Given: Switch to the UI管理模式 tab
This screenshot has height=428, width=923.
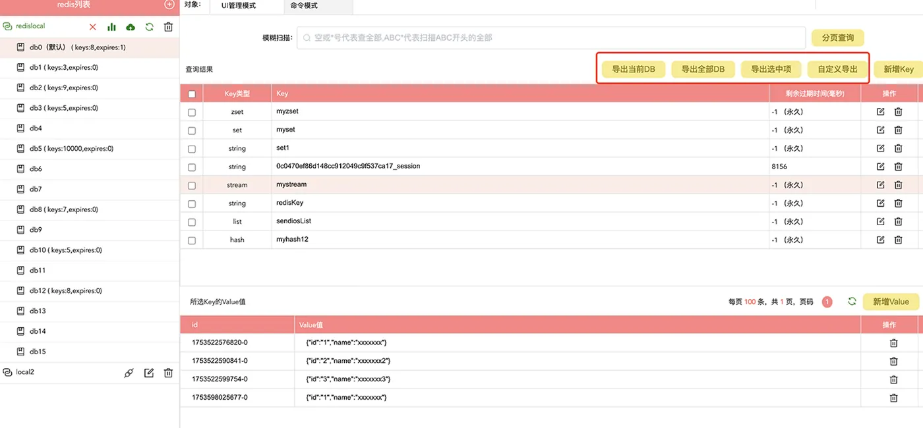Looking at the screenshot, I should 239,5.
